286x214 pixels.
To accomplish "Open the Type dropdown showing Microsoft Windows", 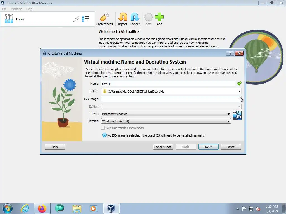I will click(166, 114).
